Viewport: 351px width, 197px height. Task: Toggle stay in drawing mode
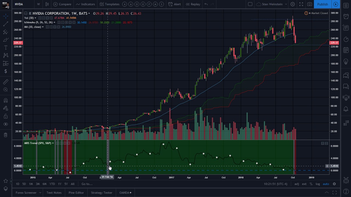[5, 108]
